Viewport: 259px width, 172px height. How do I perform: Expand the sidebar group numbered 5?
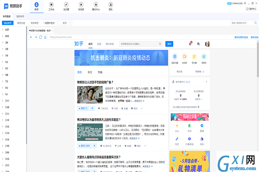pyautogui.click(x=3, y=68)
